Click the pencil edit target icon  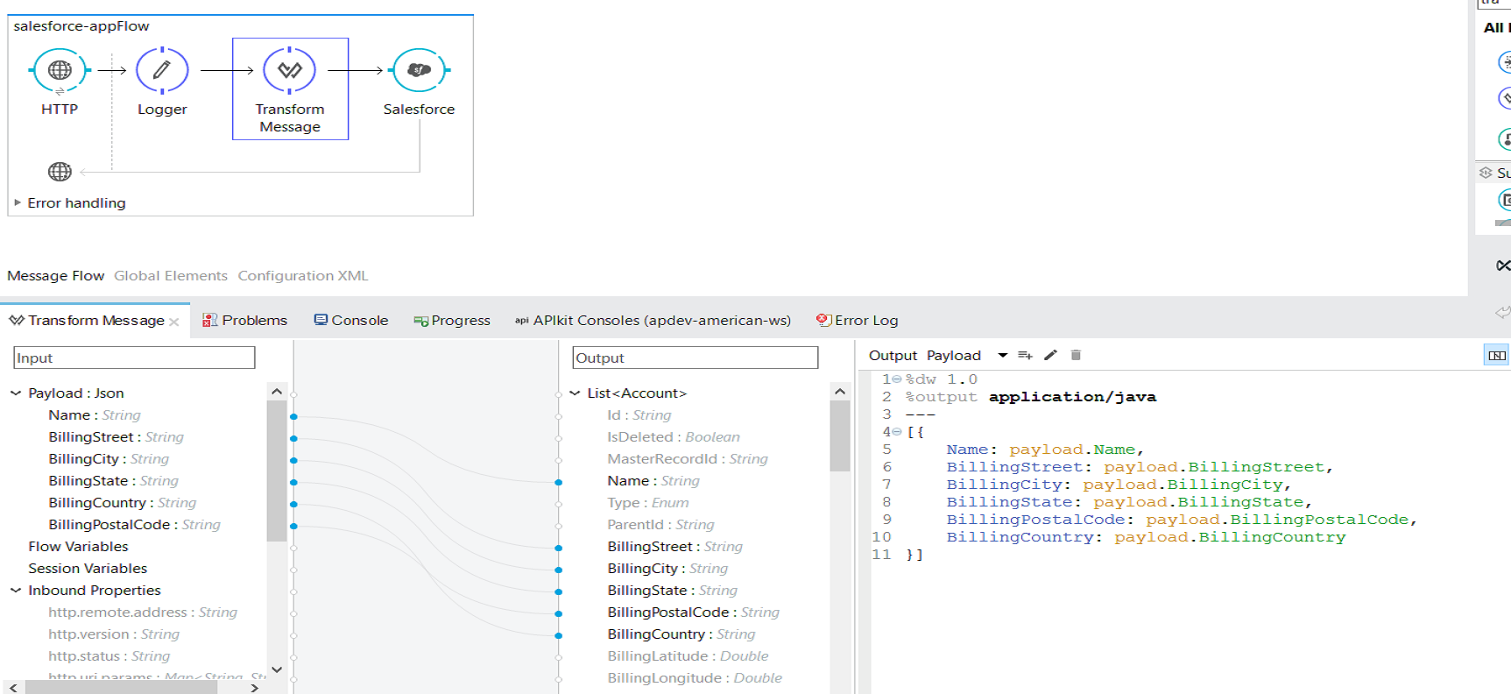(x=1050, y=356)
